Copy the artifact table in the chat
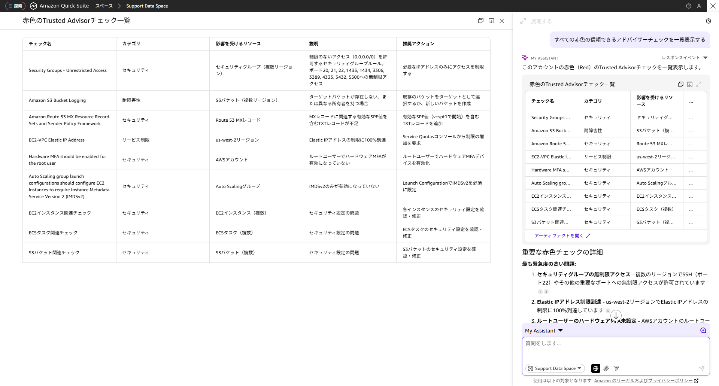The height and width of the screenshot is (386, 719). coord(681,84)
